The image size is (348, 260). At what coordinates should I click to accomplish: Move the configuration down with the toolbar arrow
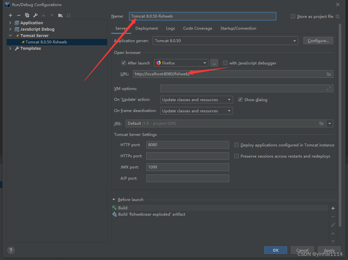tap(52, 15)
